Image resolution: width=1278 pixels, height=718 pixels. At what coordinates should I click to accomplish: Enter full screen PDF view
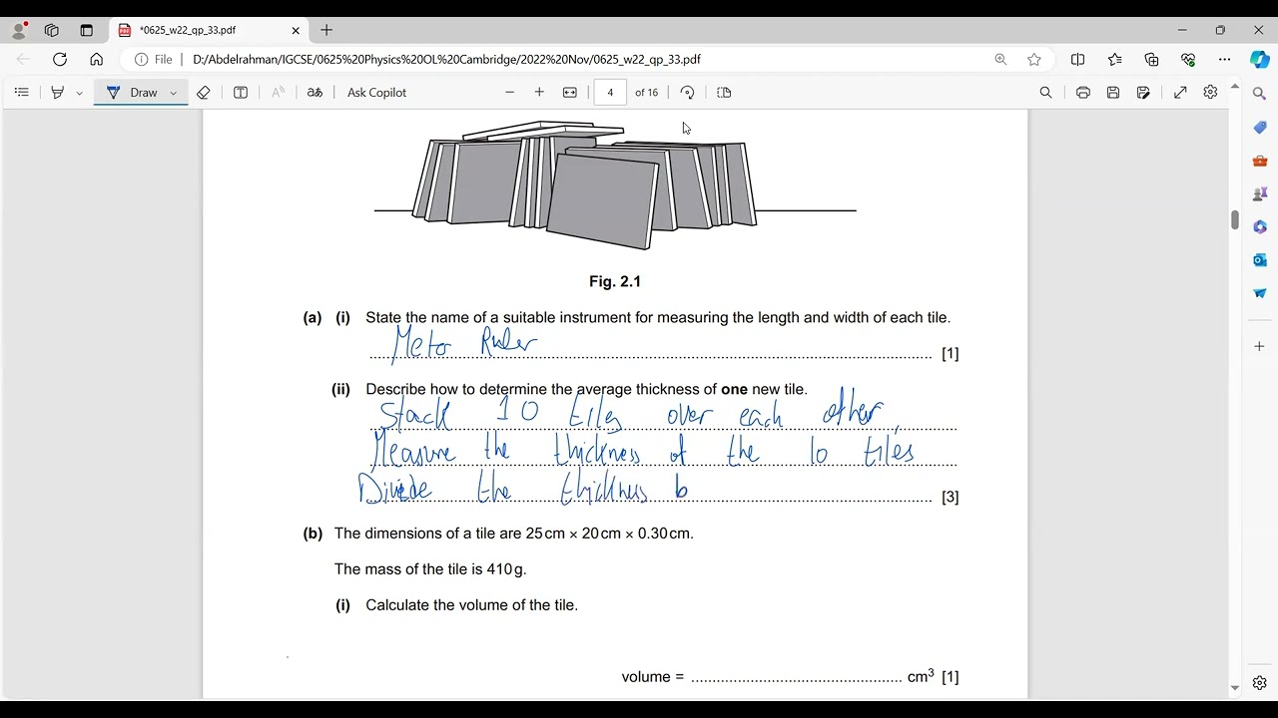pyautogui.click(x=1180, y=92)
